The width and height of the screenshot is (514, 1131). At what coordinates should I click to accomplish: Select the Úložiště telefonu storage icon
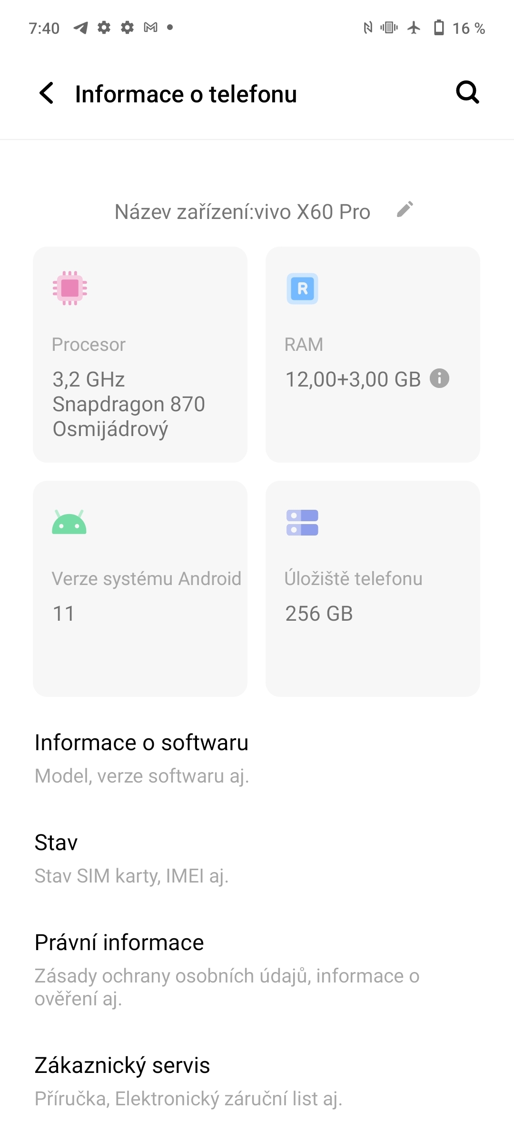tap(302, 522)
